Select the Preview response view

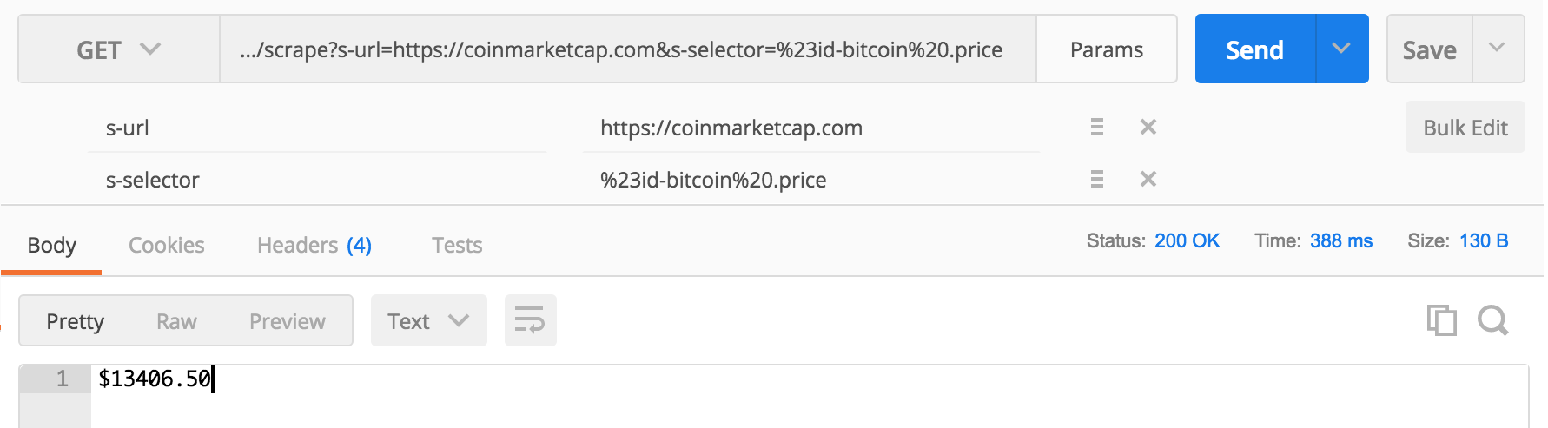(287, 321)
